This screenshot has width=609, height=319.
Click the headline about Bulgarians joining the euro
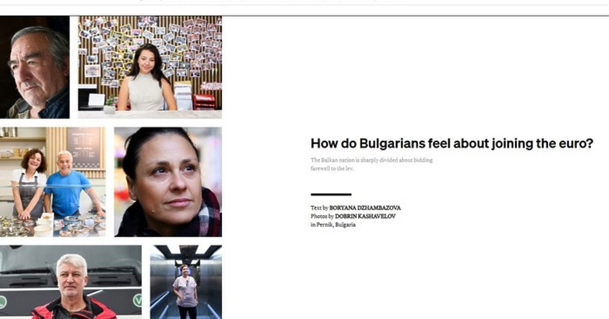click(451, 143)
